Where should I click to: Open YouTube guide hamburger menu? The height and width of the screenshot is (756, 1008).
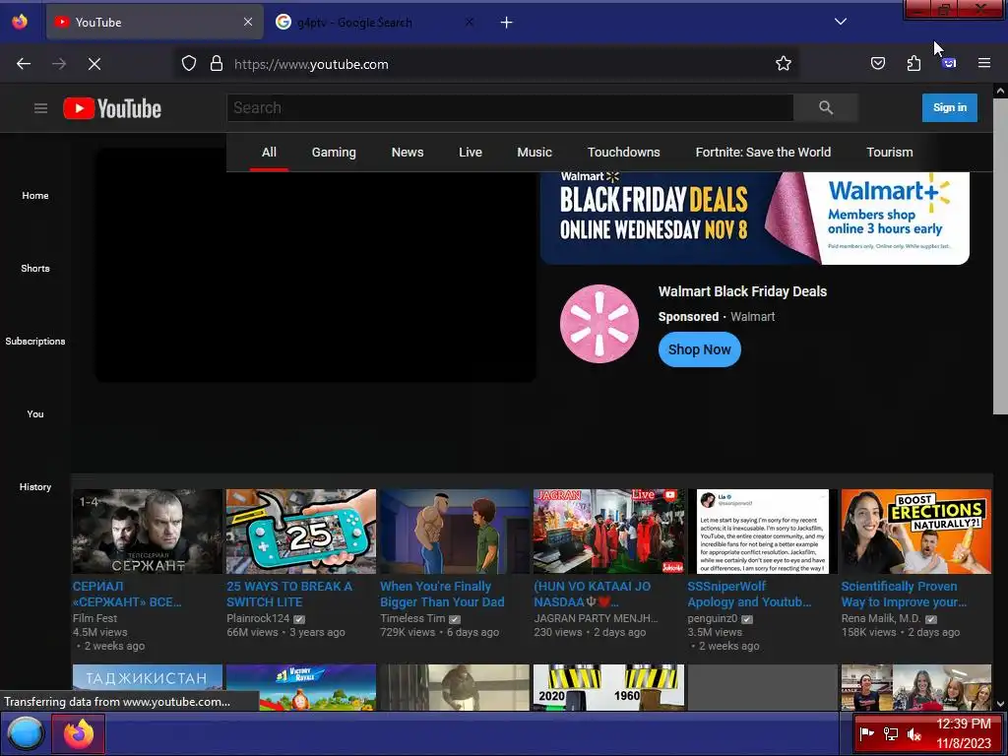(41, 108)
